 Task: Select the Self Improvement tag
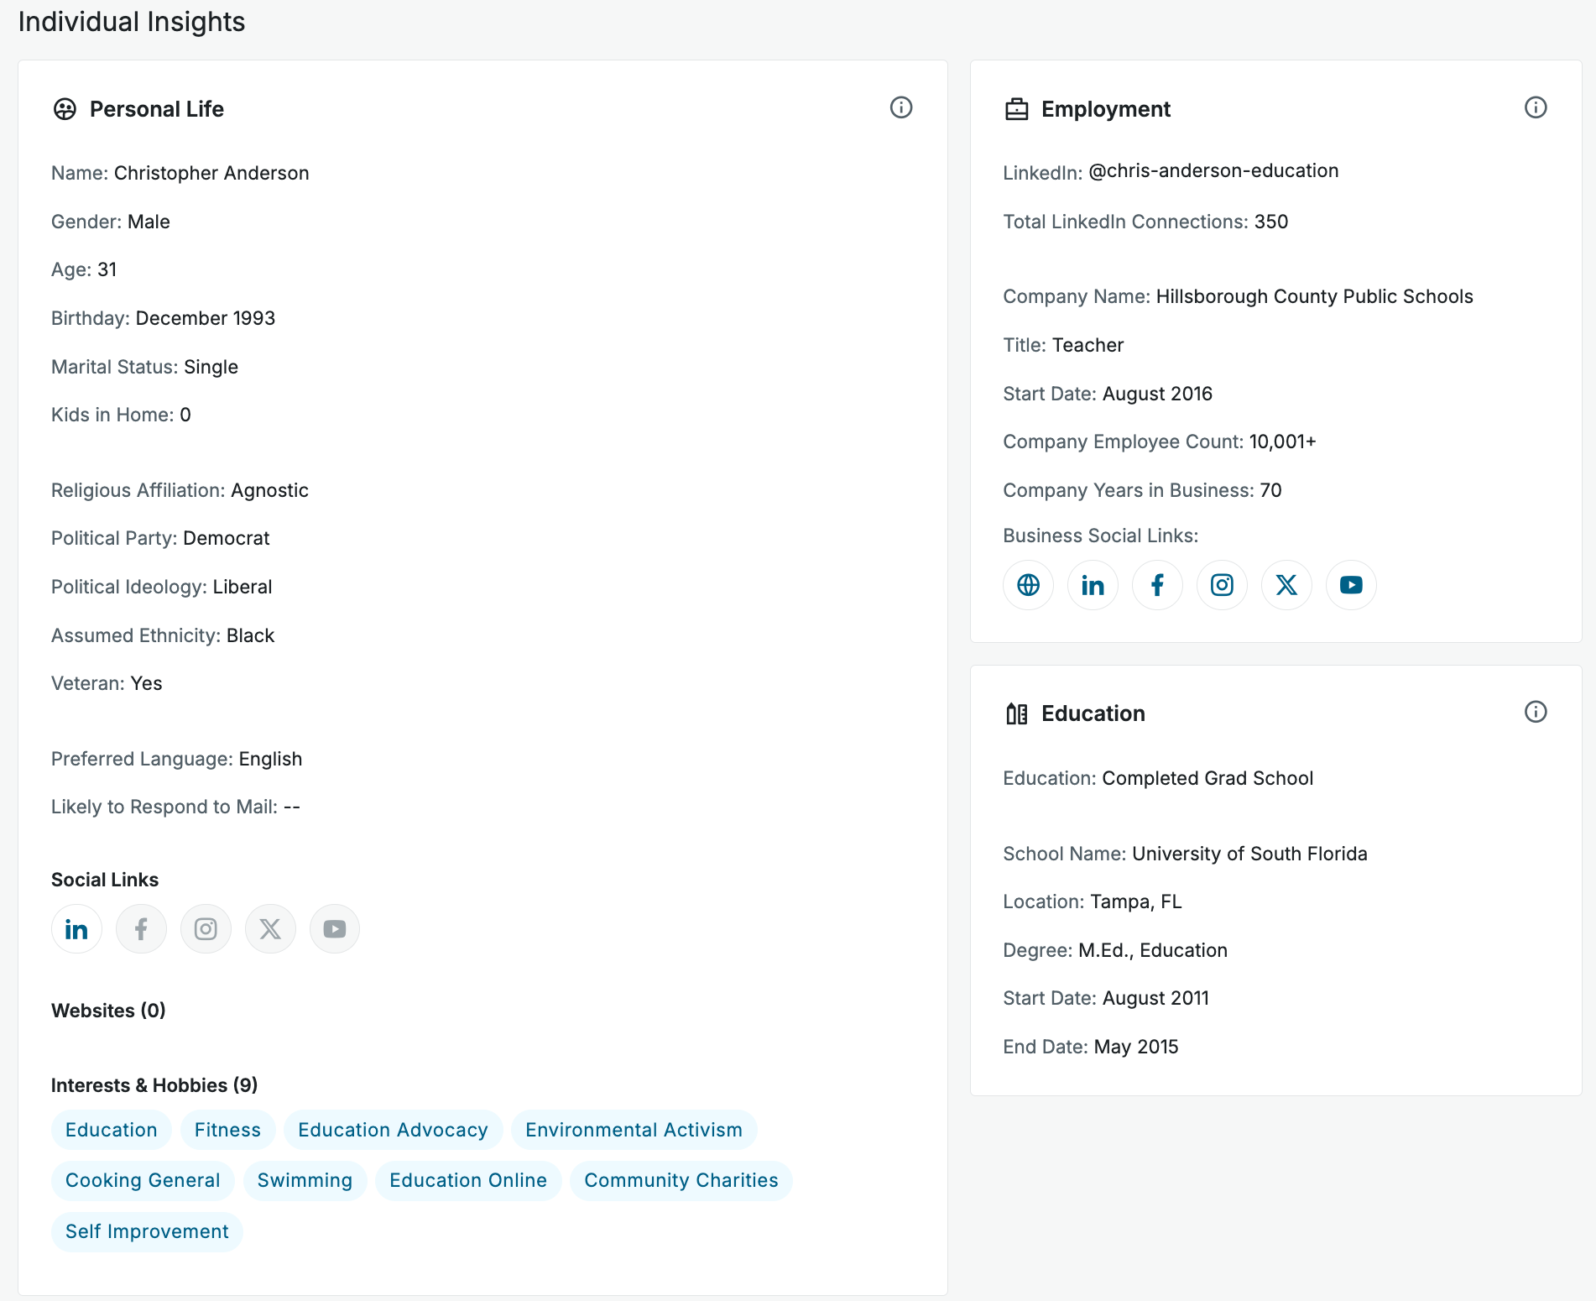(x=147, y=1231)
